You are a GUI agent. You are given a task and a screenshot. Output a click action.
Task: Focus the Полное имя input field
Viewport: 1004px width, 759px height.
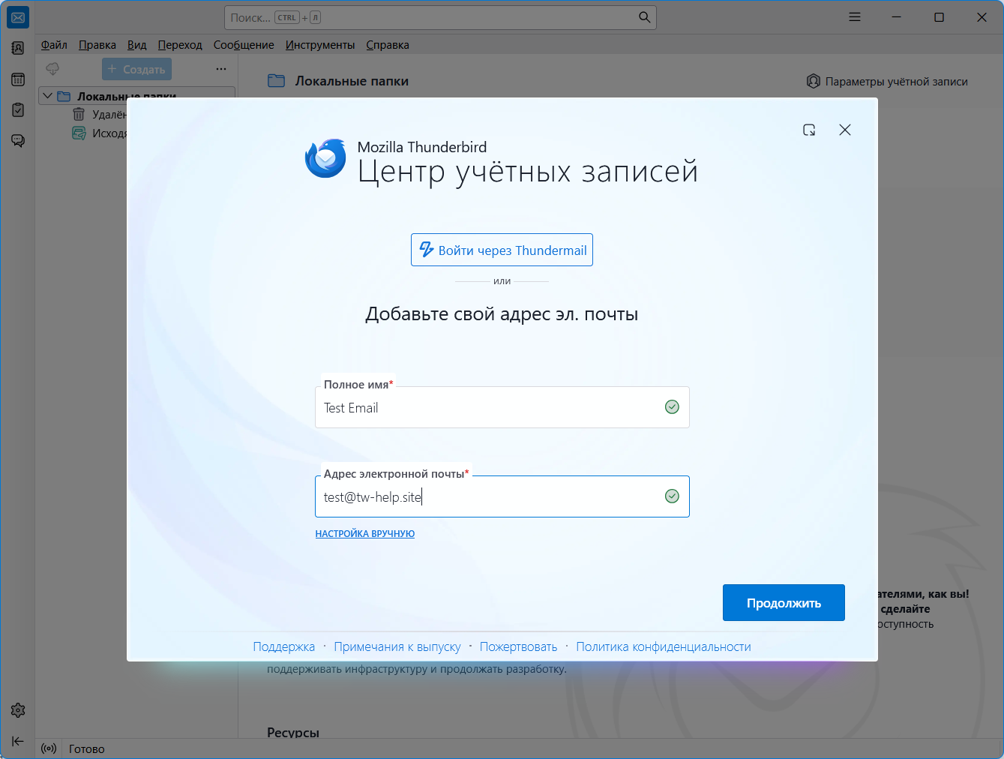coord(502,407)
